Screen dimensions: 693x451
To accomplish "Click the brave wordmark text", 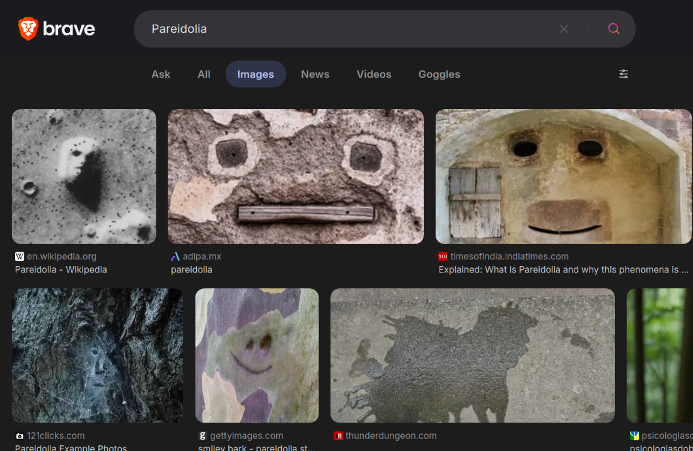I will pyautogui.click(x=69, y=29).
